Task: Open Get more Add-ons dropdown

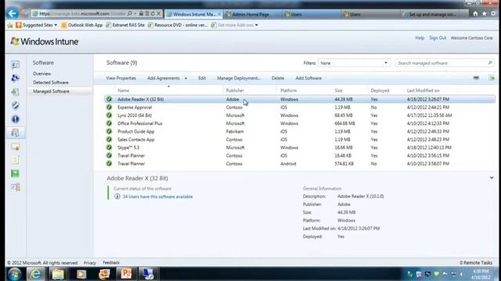Action: pos(256,25)
